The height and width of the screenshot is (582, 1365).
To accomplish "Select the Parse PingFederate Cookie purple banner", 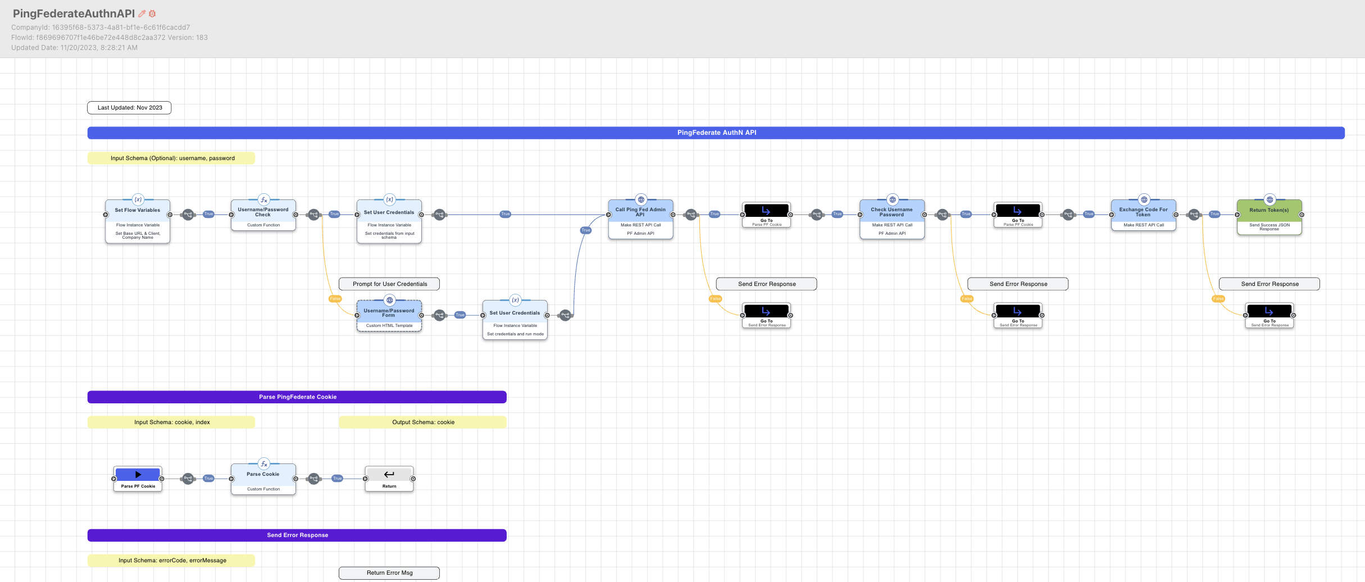I will [297, 397].
